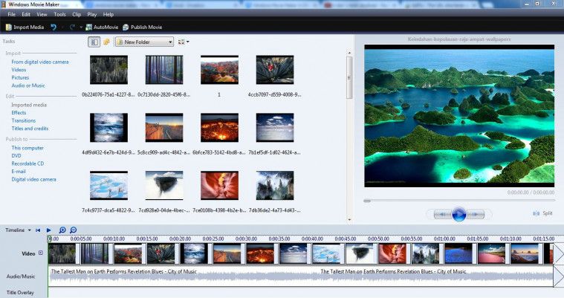
Task: Open the Play menu
Action: (91, 14)
